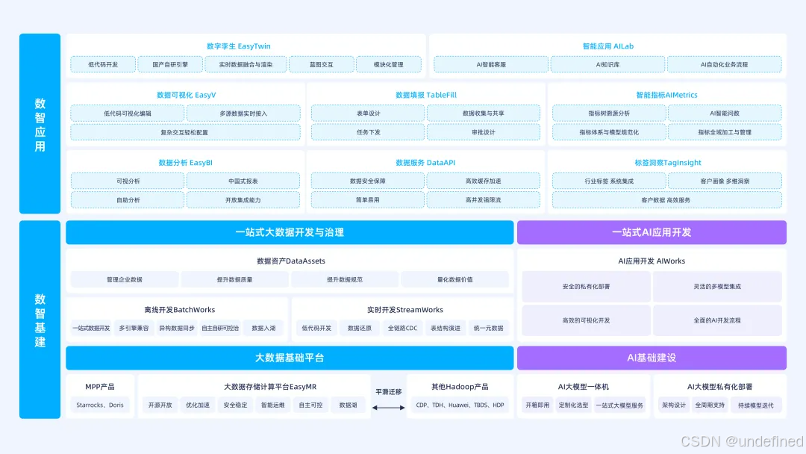Click the 蓝图交互 box
The width and height of the screenshot is (806, 454).
tap(321, 65)
